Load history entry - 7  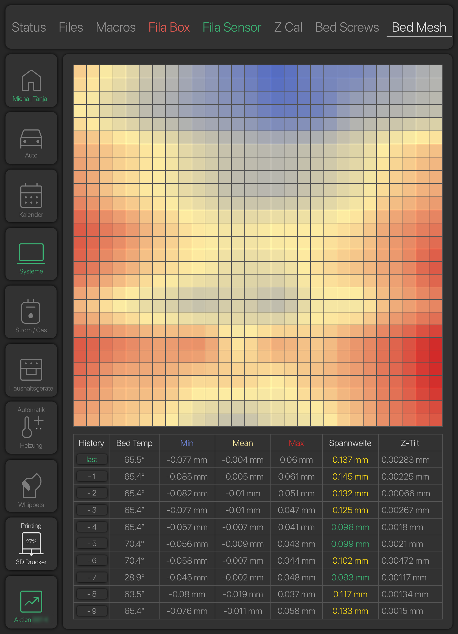point(92,577)
